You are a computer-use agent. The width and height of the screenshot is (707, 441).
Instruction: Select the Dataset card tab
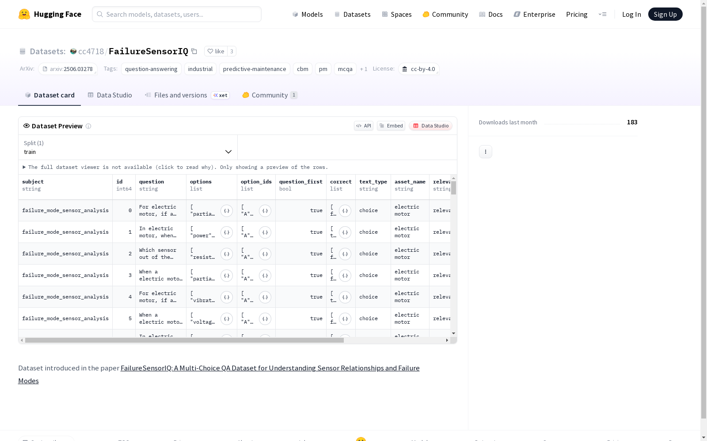(x=49, y=95)
